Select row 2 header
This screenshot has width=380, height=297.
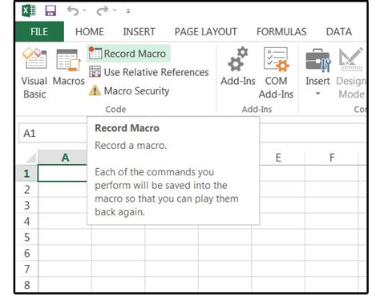pyautogui.click(x=26, y=190)
